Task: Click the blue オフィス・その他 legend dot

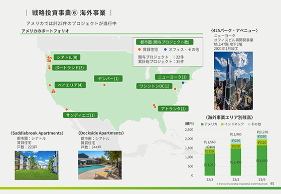Action: point(165,49)
